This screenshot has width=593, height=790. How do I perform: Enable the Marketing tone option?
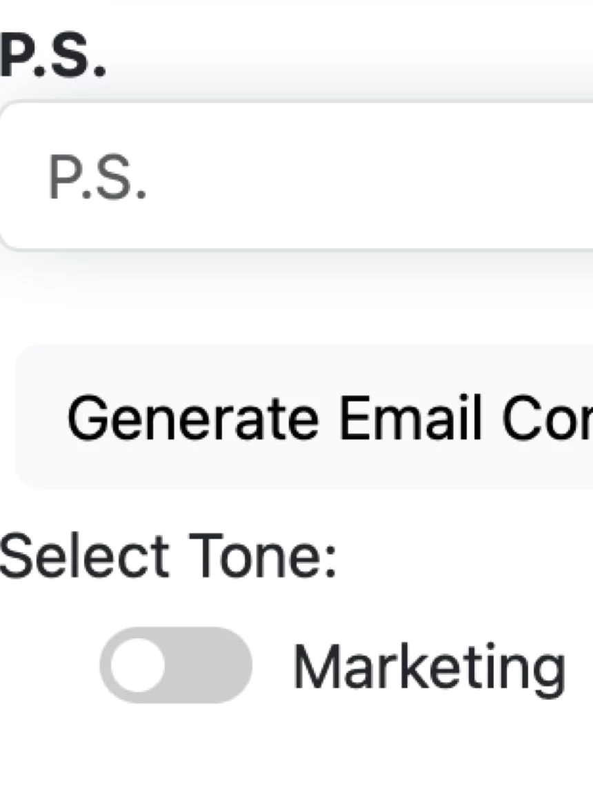click(176, 665)
